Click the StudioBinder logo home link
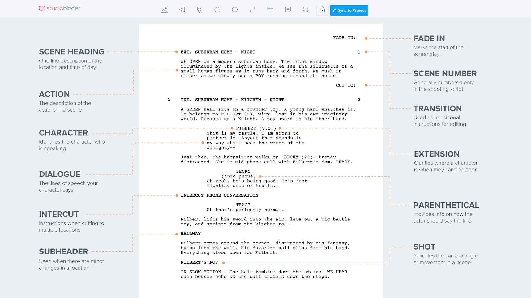Viewport: 531px width, 298px height. click(x=60, y=10)
